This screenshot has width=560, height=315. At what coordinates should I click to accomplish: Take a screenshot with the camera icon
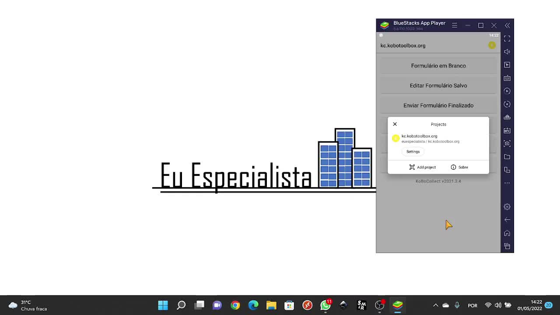(507, 143)
